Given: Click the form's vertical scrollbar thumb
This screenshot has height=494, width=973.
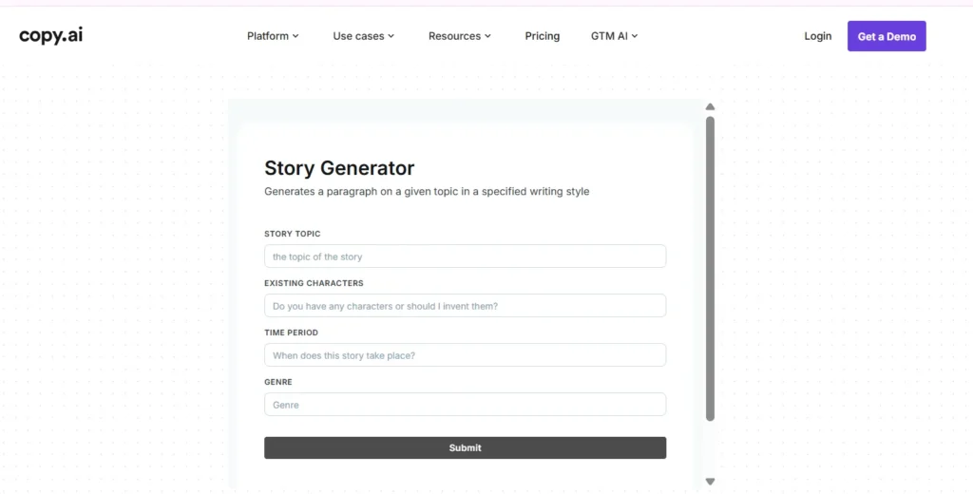Looking at the screenshot, I should coord(710,268).
